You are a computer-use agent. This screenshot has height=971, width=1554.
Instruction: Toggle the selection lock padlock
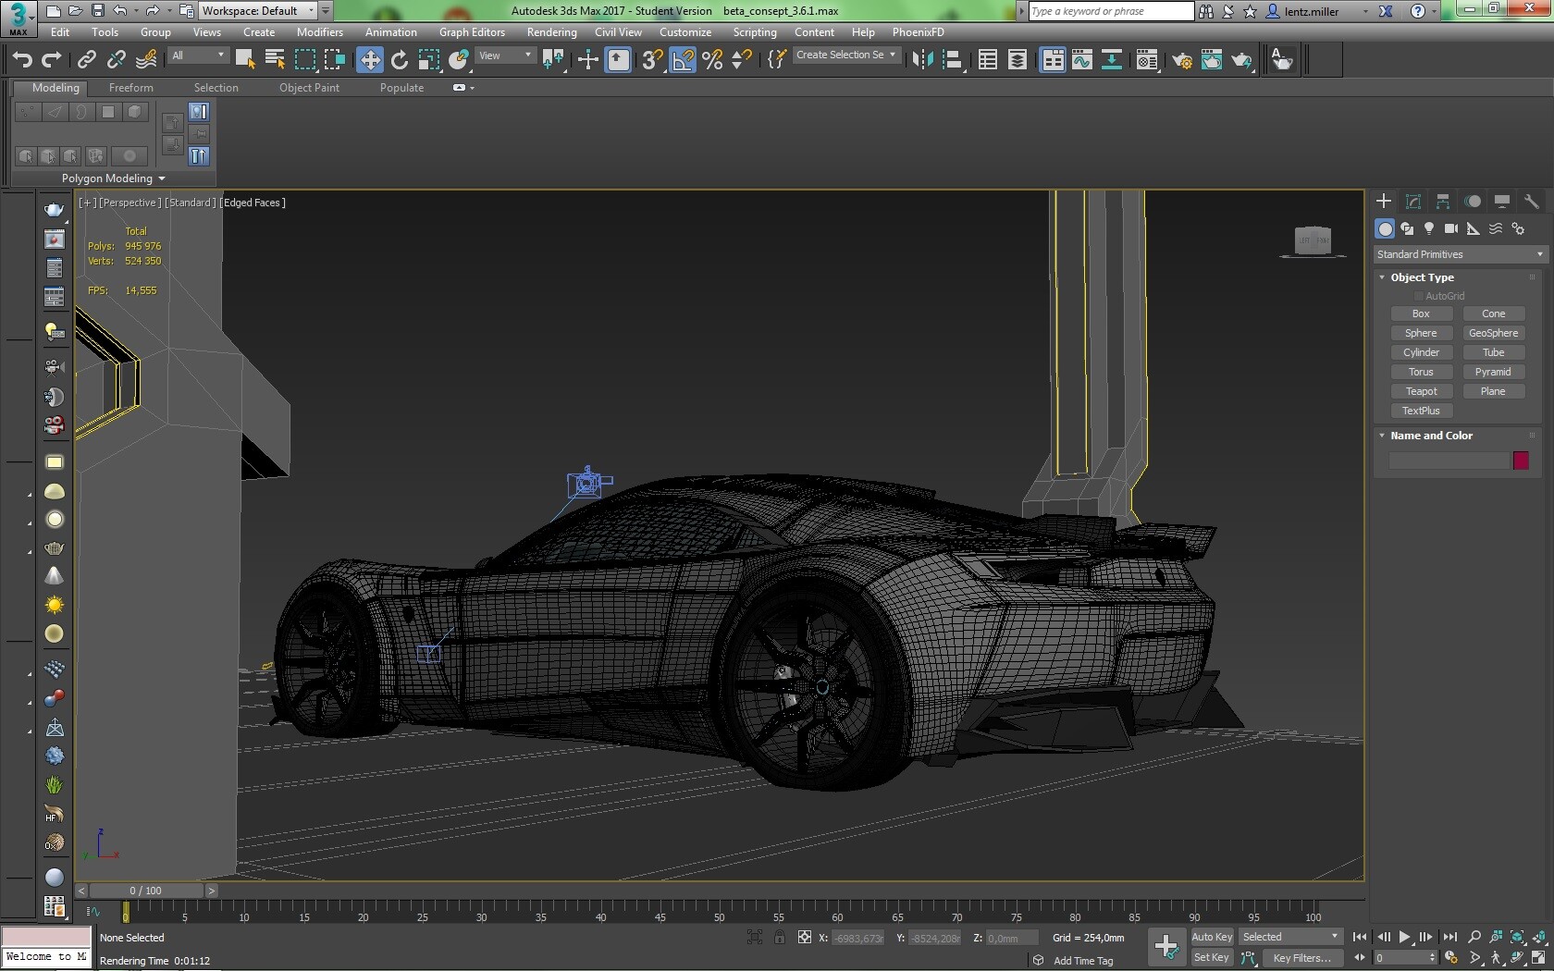pyautogui.click(x=780, y=938)
